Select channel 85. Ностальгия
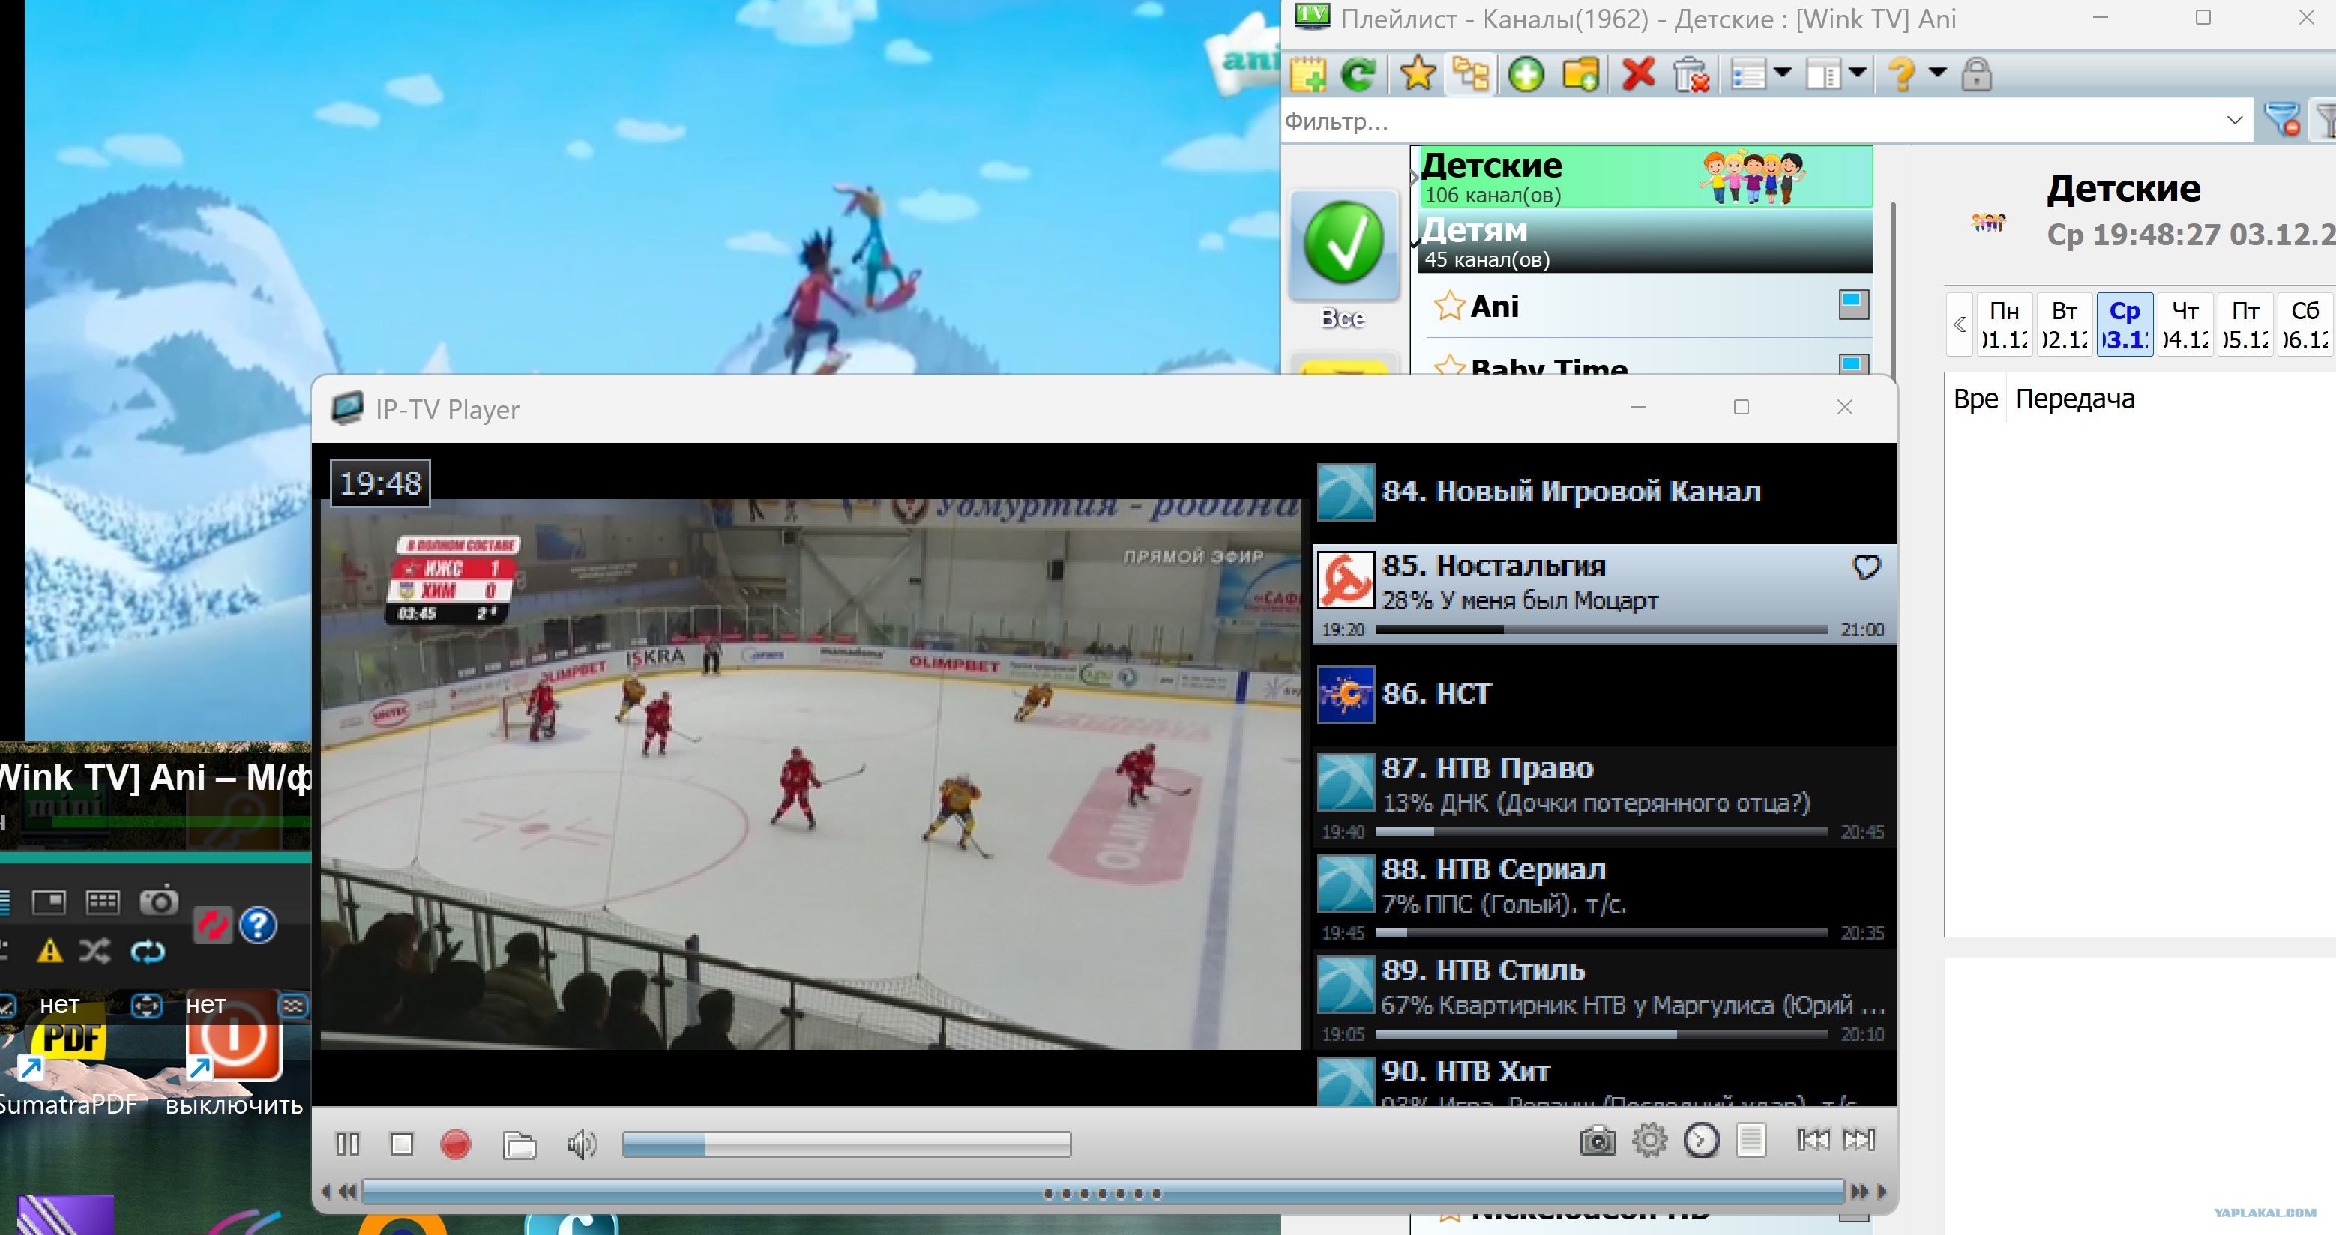The height and width of the screenshot is (1235, 2336). (1604, 594)
